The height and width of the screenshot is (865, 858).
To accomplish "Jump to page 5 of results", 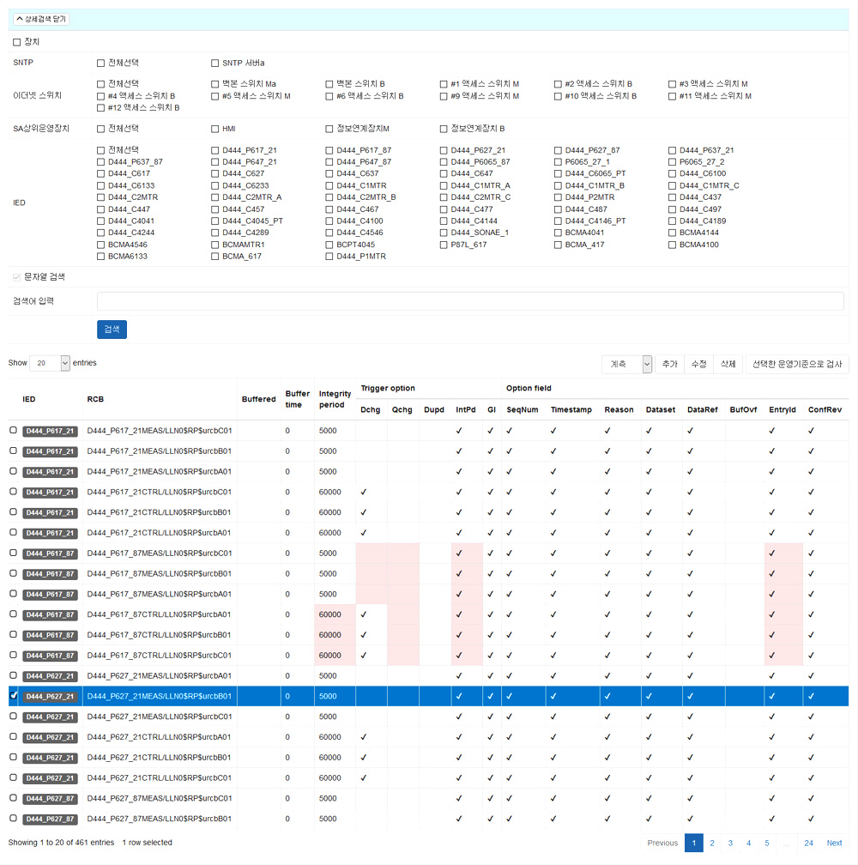I will click(766, 843).
